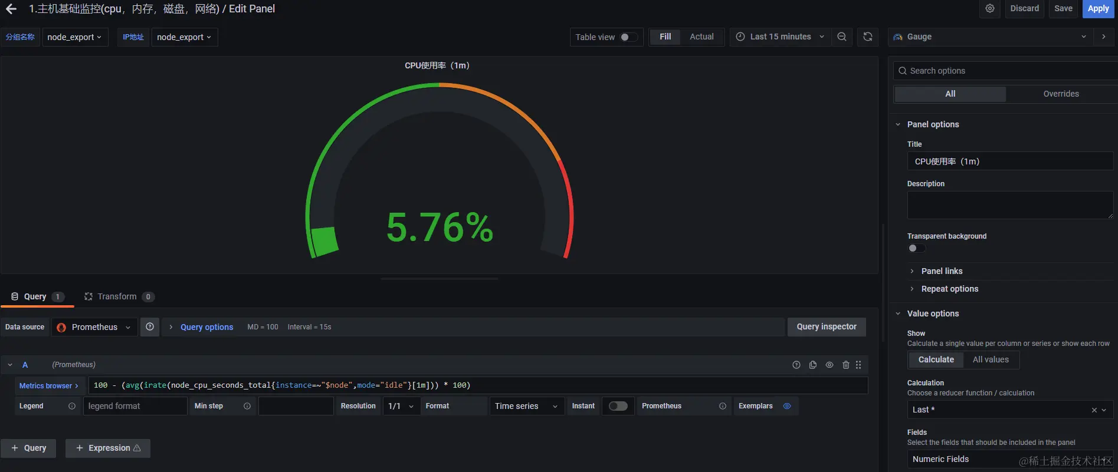
Task: Clear the Last * calculation value
Action: click(1094, 410)
